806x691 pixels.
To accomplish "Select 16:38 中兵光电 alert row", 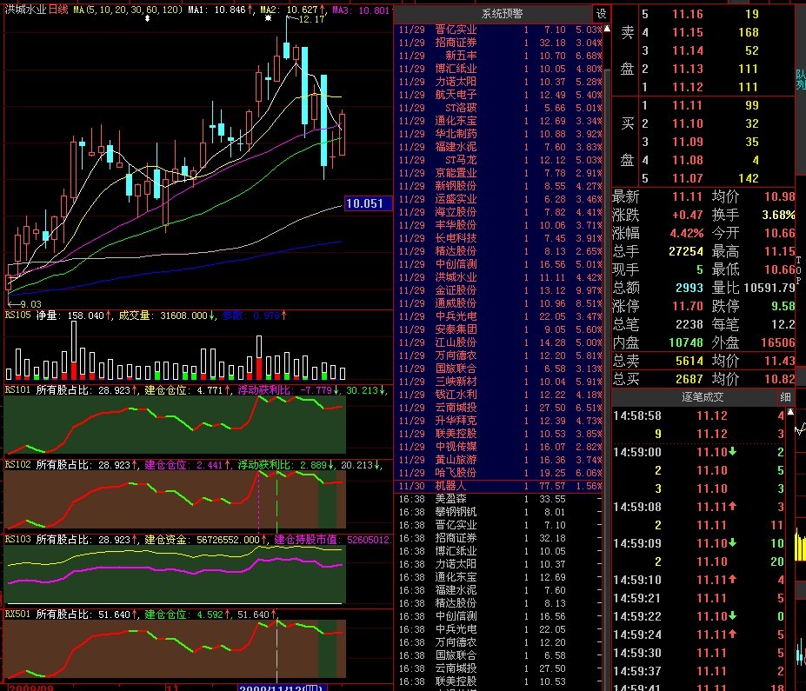I will click(x=500, y=629).
